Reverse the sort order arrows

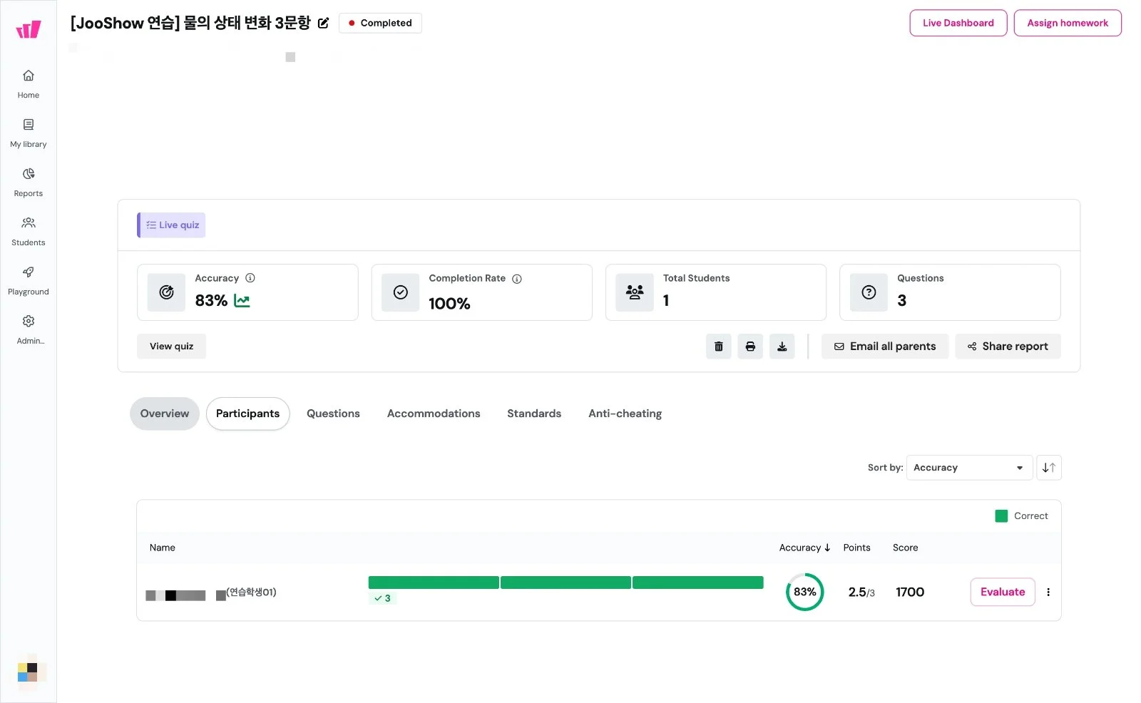click(1049, 468)
